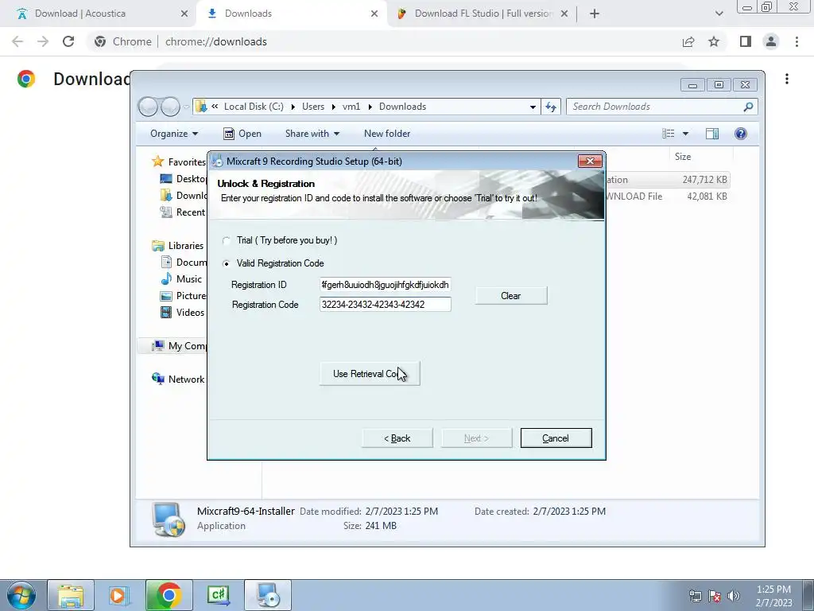Image resolution: width=814 pixels, height=611 pixels.
Task: Click the Chrome address bar URL
Action: pos(216,41)
